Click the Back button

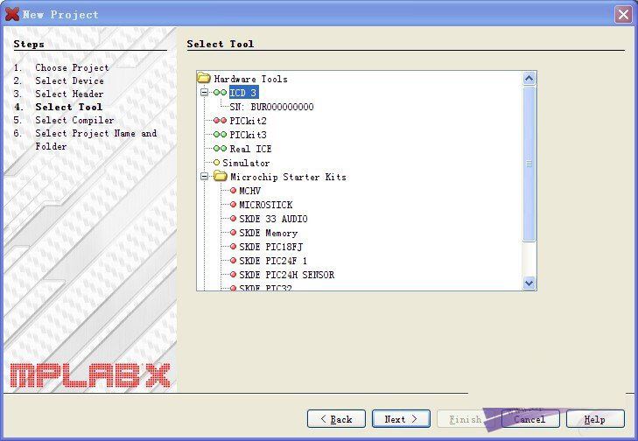[x=336, y=418]
